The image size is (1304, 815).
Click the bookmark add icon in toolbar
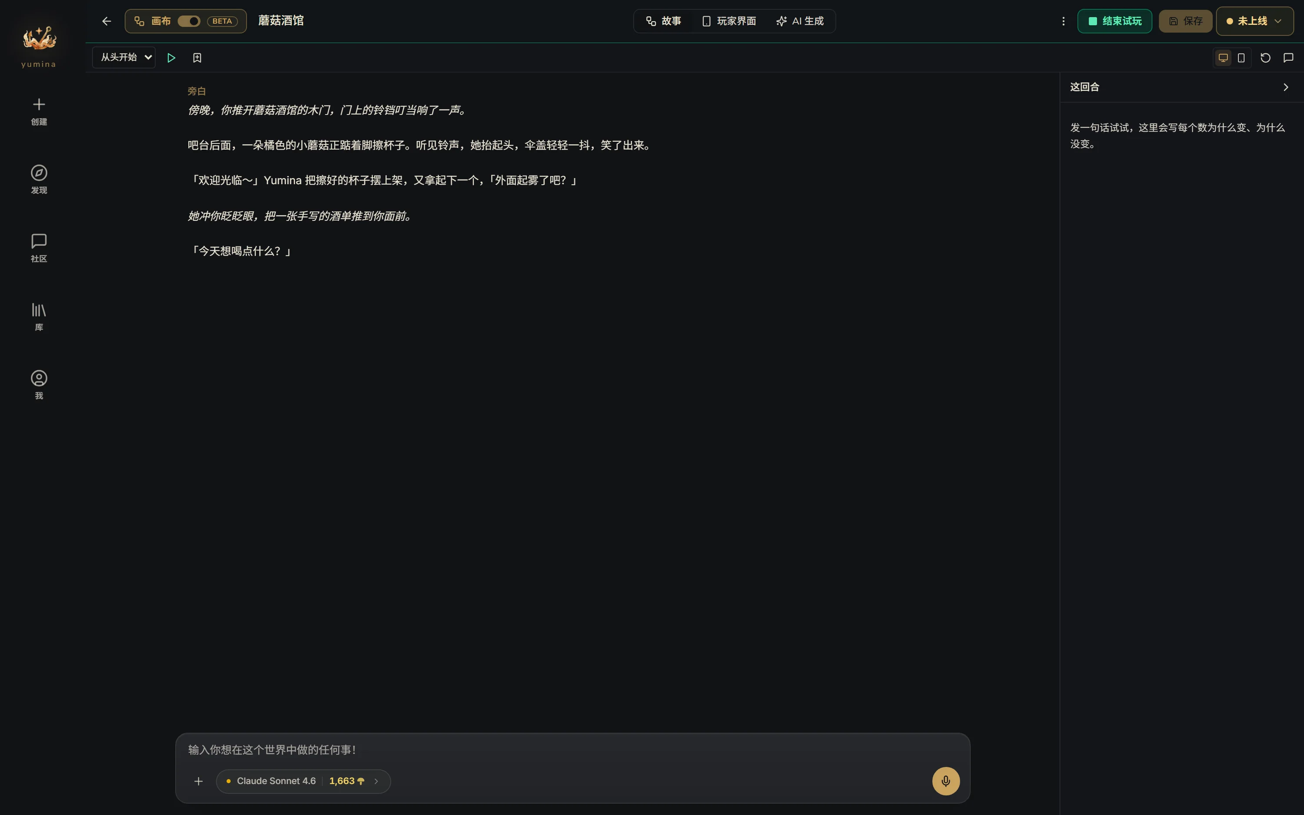(197, 58)
